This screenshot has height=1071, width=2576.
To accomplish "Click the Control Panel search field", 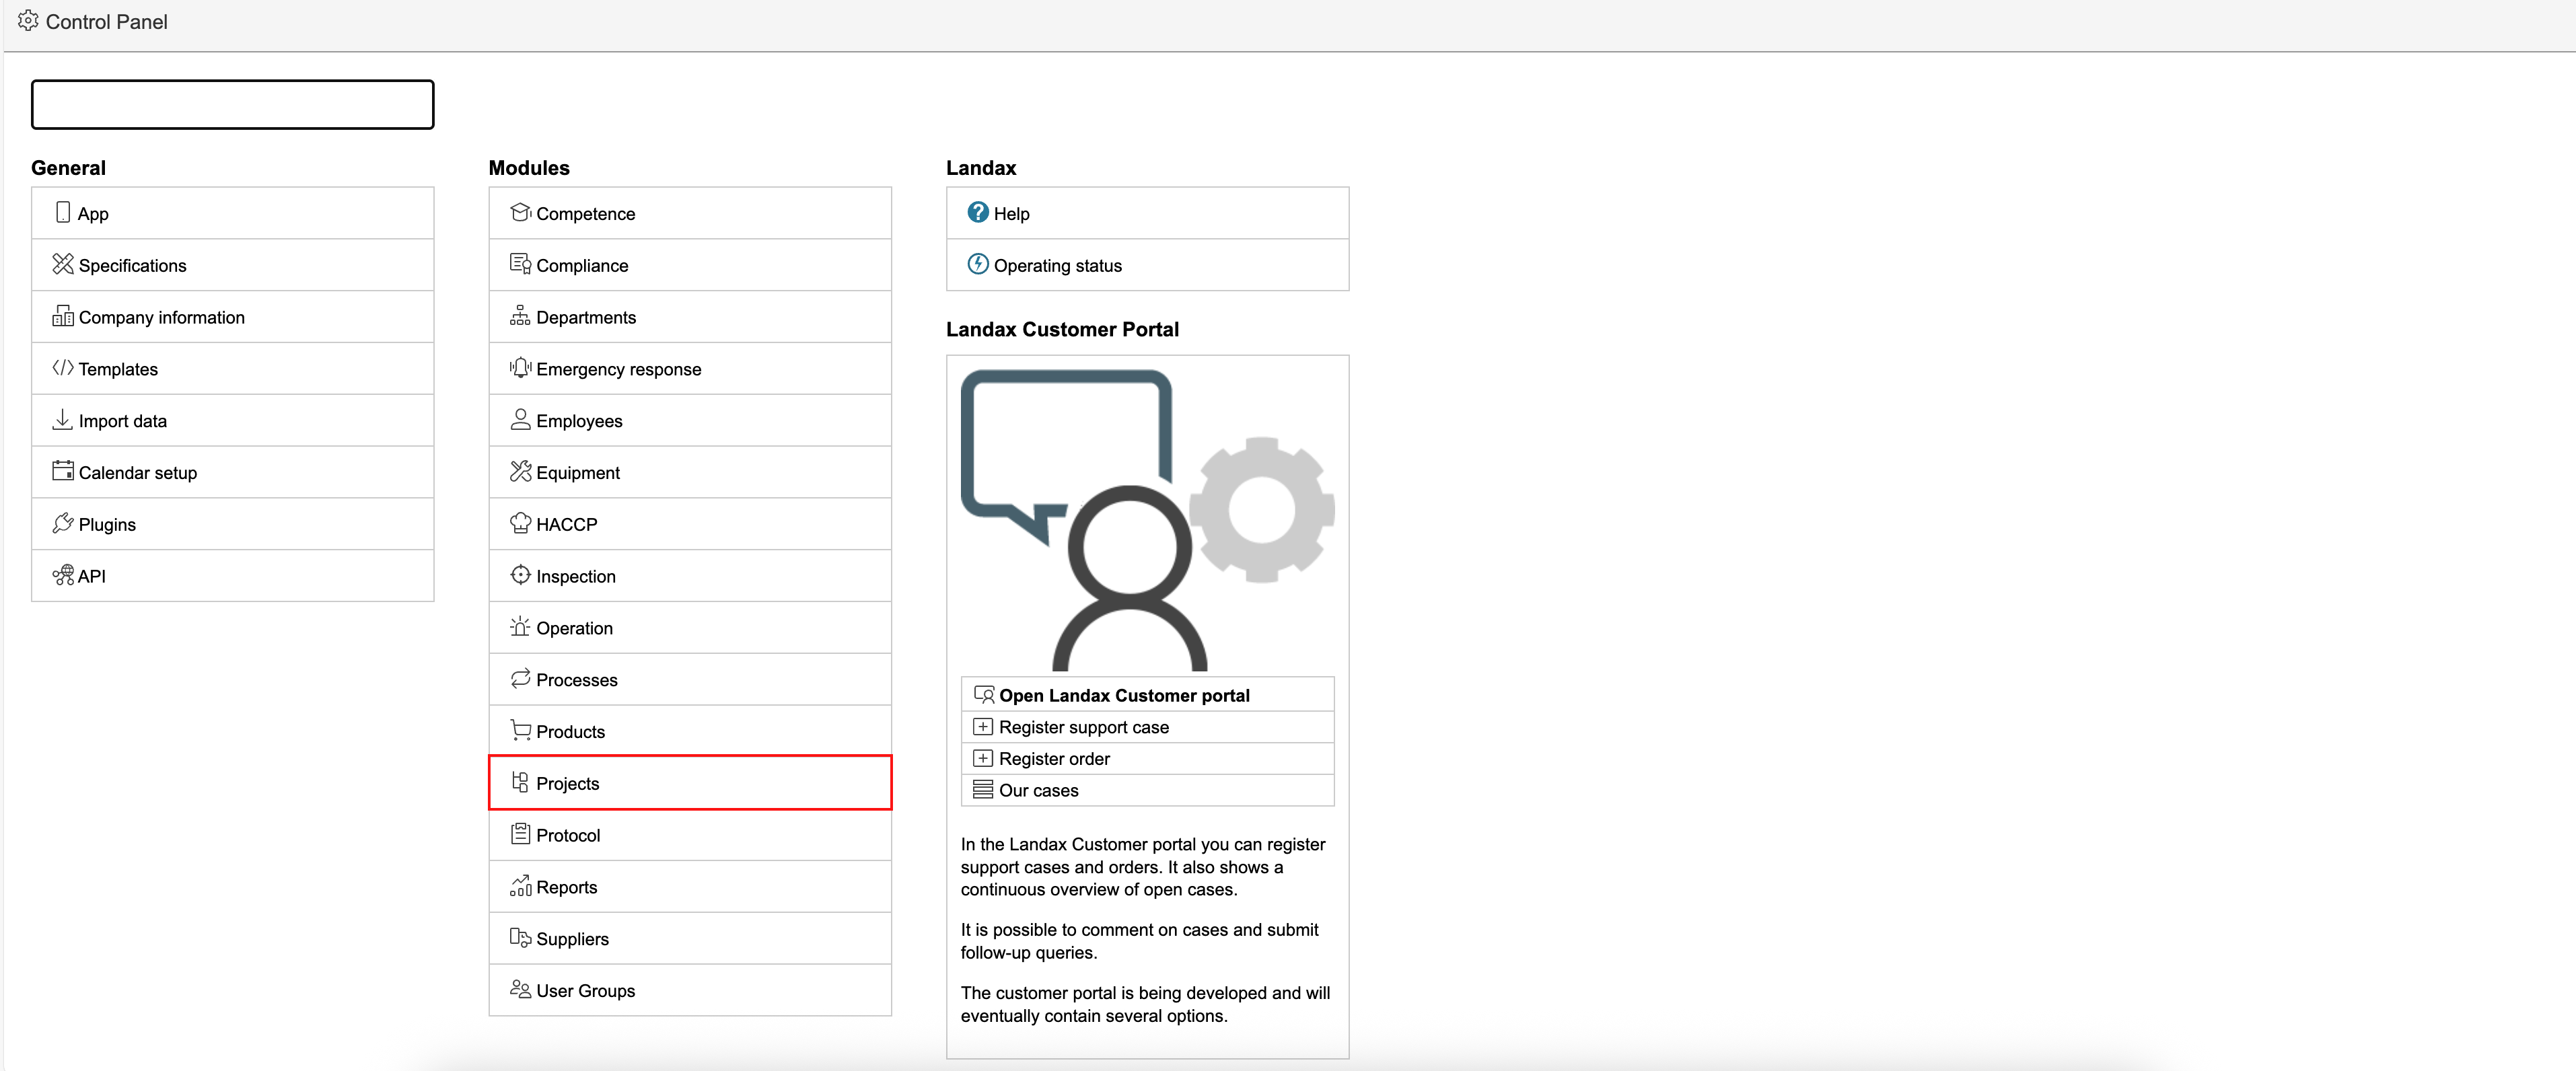I will click(x=232, y=105).
